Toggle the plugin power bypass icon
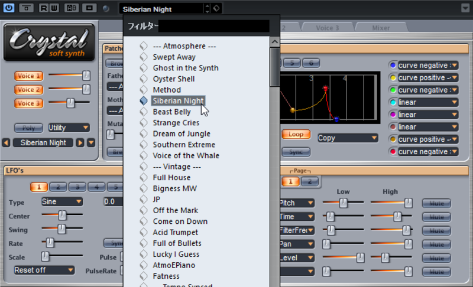Viewport: 473px width, 287px height. point(9,8)
